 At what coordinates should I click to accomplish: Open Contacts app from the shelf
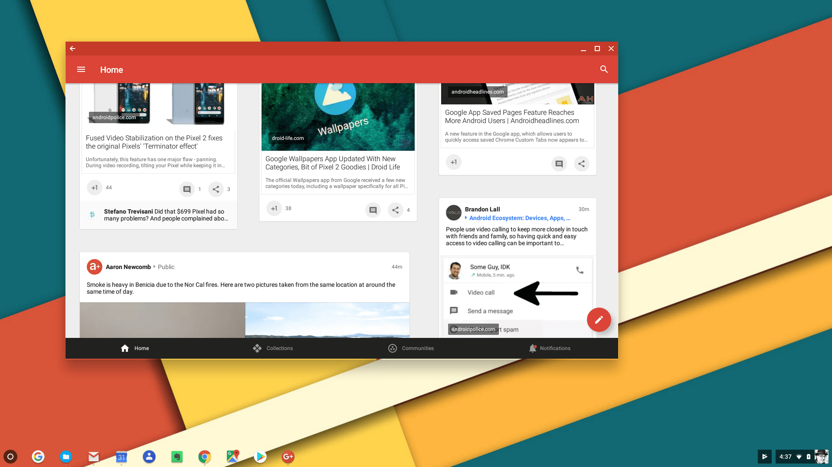coord(149,457)
